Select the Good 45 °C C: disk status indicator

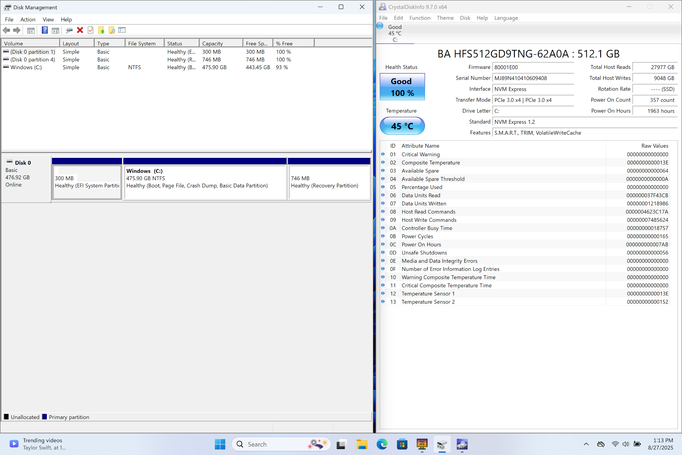click(x=395, y=33)
